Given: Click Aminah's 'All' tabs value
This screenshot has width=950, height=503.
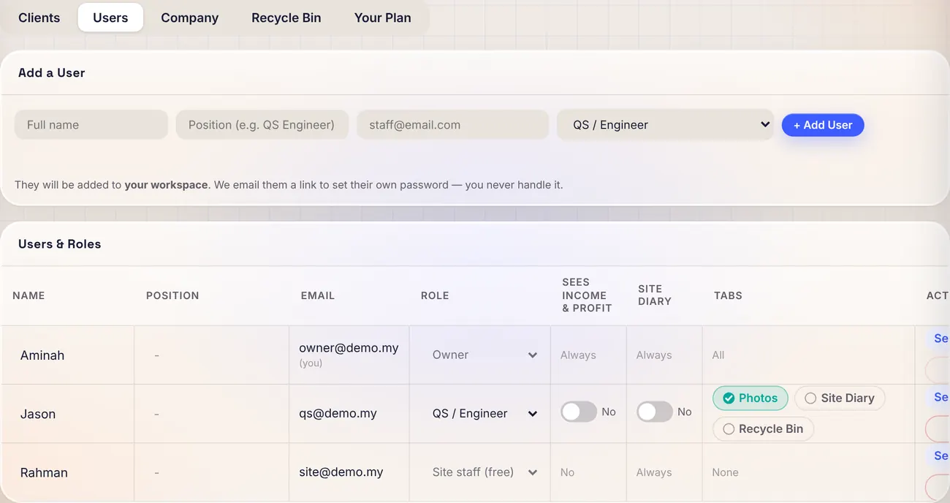Looking at the screenshot, I should click(x=718, y=355).
